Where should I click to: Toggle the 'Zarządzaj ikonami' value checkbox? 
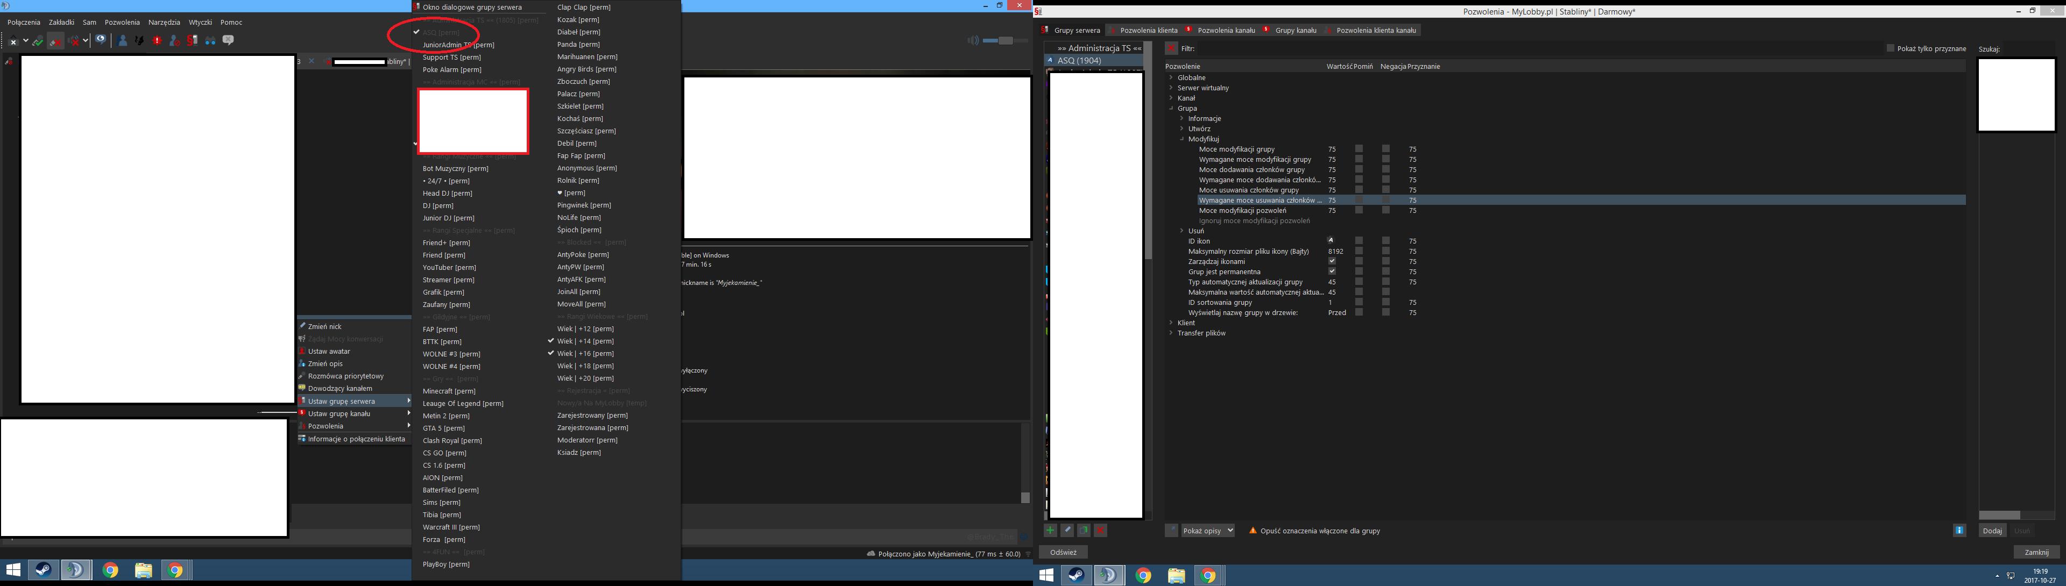[1332, 261]
